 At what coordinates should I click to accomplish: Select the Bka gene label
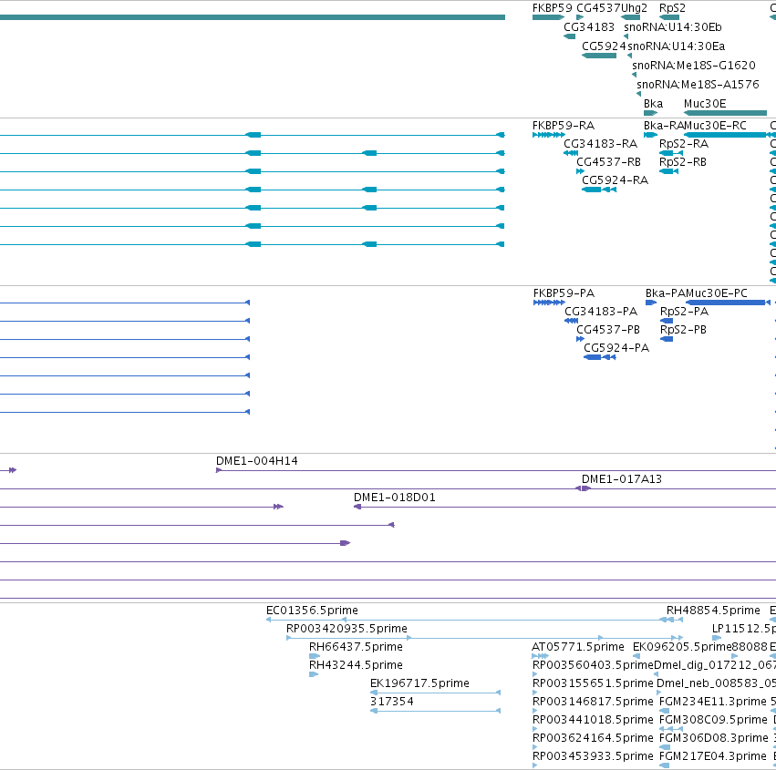(x=653, y=104)
